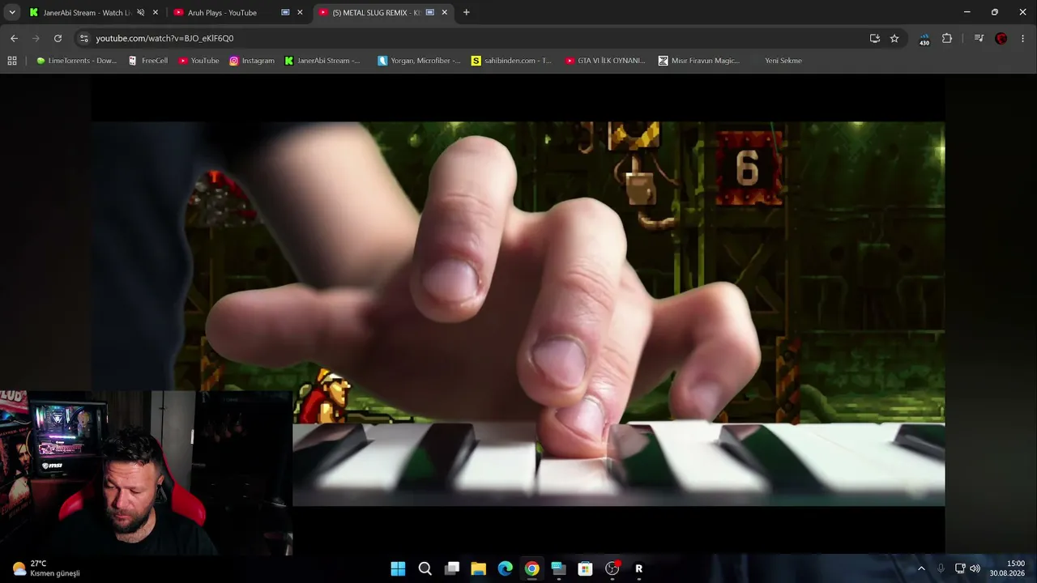Open the Windows Start menu
This screenshot has width=1037, height=583.
[x=398, y=568]
